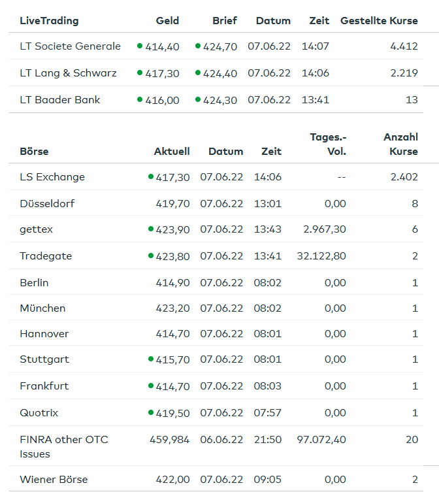
Task: Open the LT Societe Generale row
Action: coord(216,46)
